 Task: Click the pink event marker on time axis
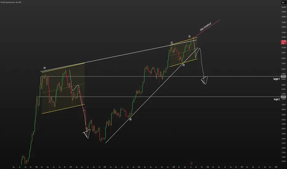(x=192, y=163)
